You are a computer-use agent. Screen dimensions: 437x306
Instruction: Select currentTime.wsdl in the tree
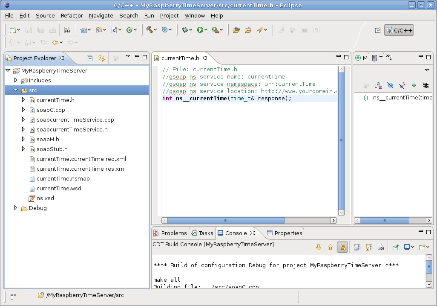coord(60,188)
